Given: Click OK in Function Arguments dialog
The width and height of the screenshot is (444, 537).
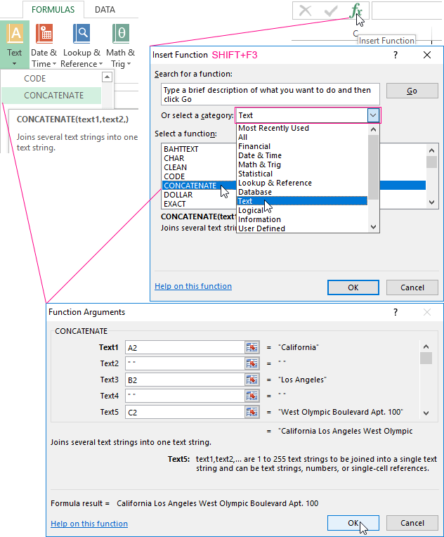Looking at the screenshot, I should (353, 523).
